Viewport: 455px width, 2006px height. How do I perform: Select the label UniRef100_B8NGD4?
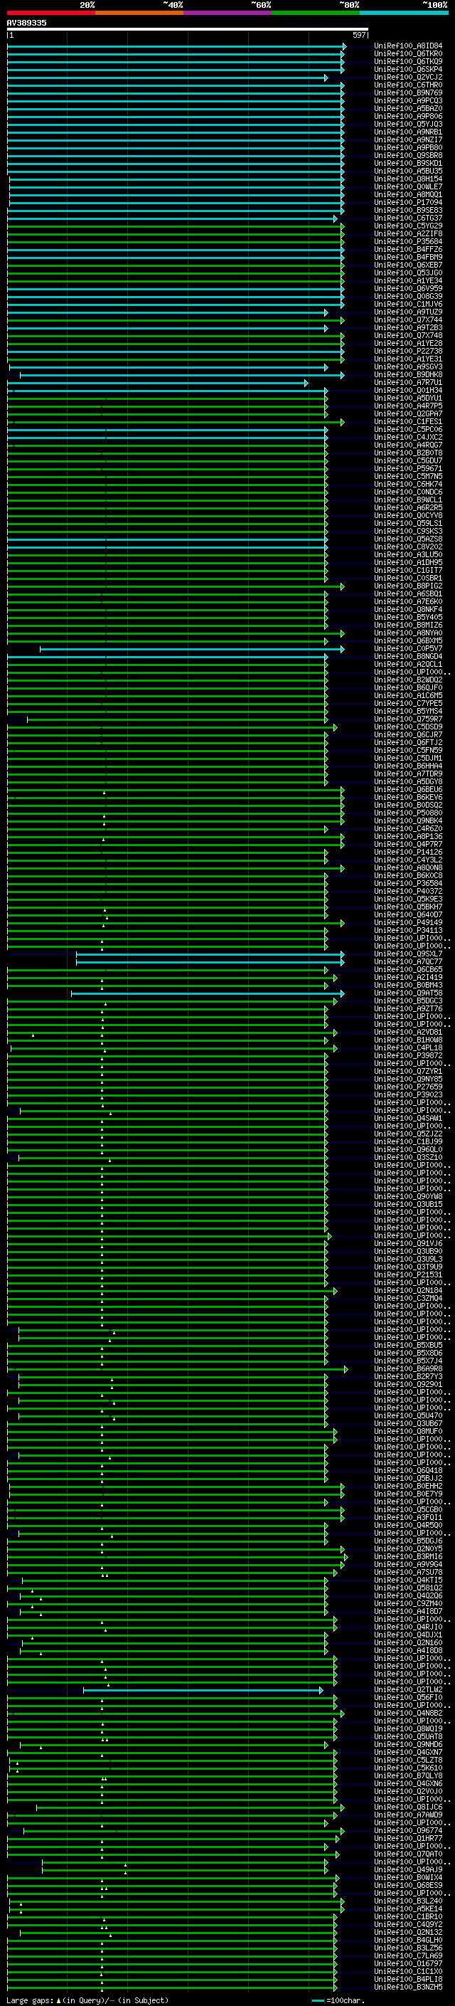tap(408, 657)
